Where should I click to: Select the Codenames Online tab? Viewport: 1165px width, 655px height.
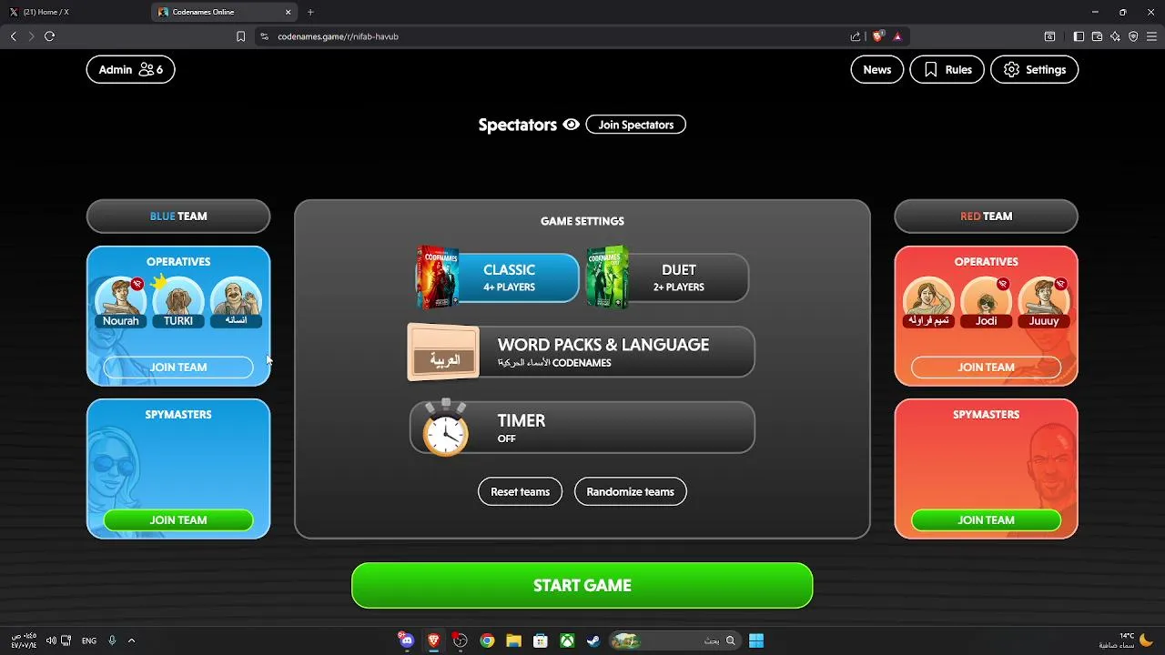coord(224,12)
